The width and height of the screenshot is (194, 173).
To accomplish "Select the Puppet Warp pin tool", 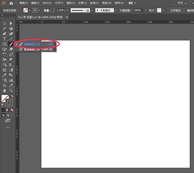I will 11,59.
